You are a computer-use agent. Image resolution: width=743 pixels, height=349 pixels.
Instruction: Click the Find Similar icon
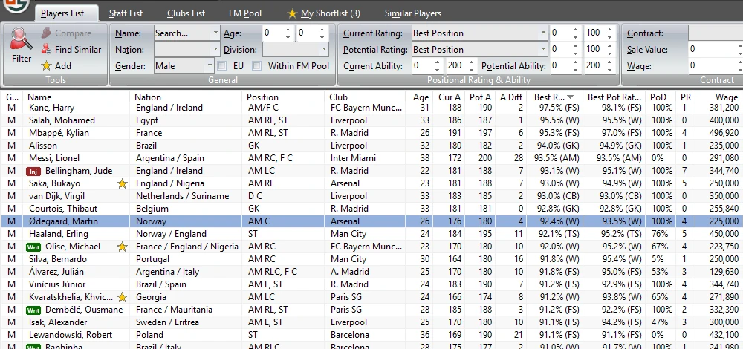(x=46, y=49)
